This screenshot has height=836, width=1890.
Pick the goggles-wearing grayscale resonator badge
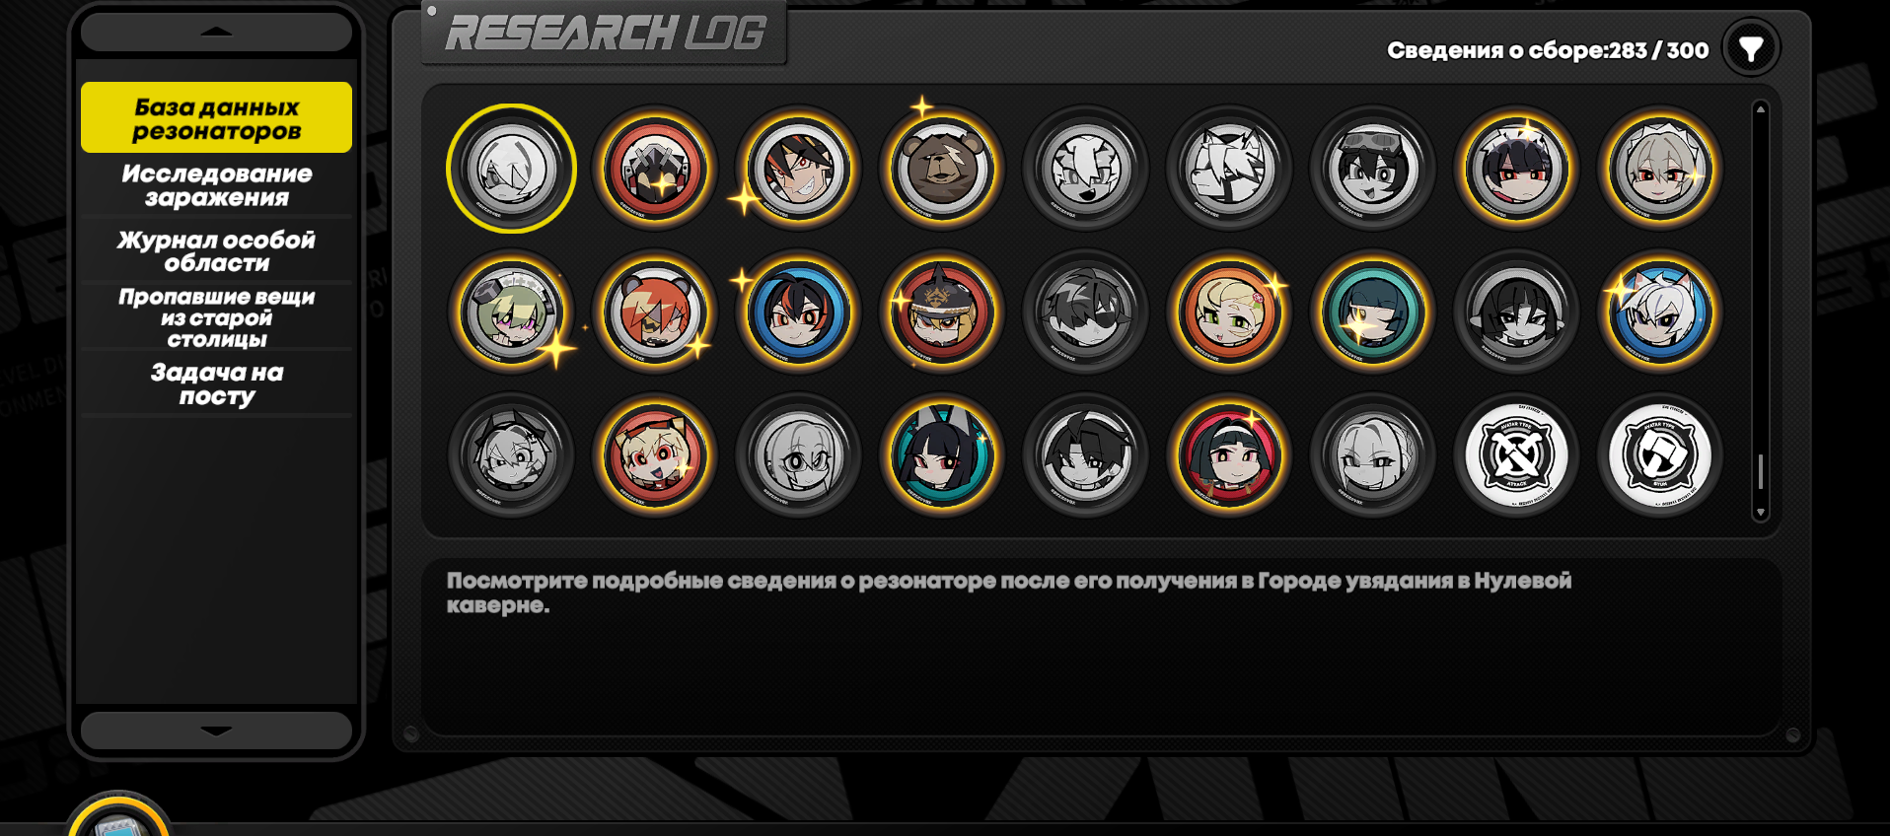tap(1373, 169)
